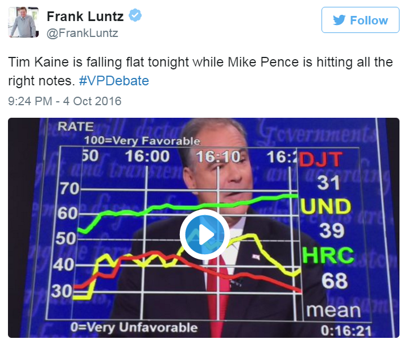Image resolution: width=412 pixels, height=343 pixels.
Task: Click the tweet text about Tim Kaine
Action: 200,71
